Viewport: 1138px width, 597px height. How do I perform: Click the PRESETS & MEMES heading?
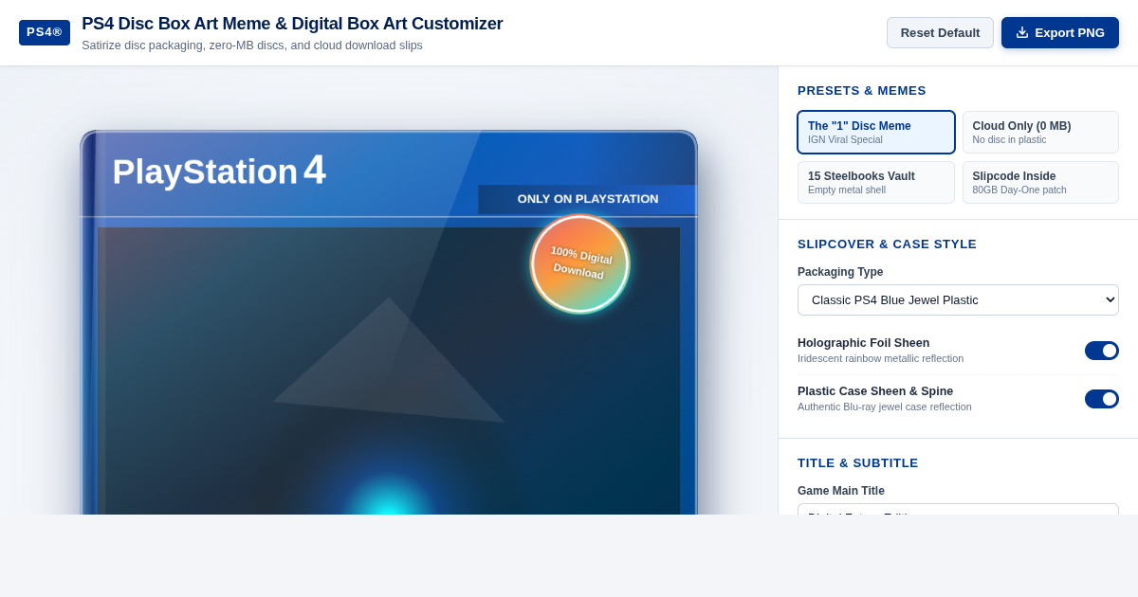tap(862, 91)
